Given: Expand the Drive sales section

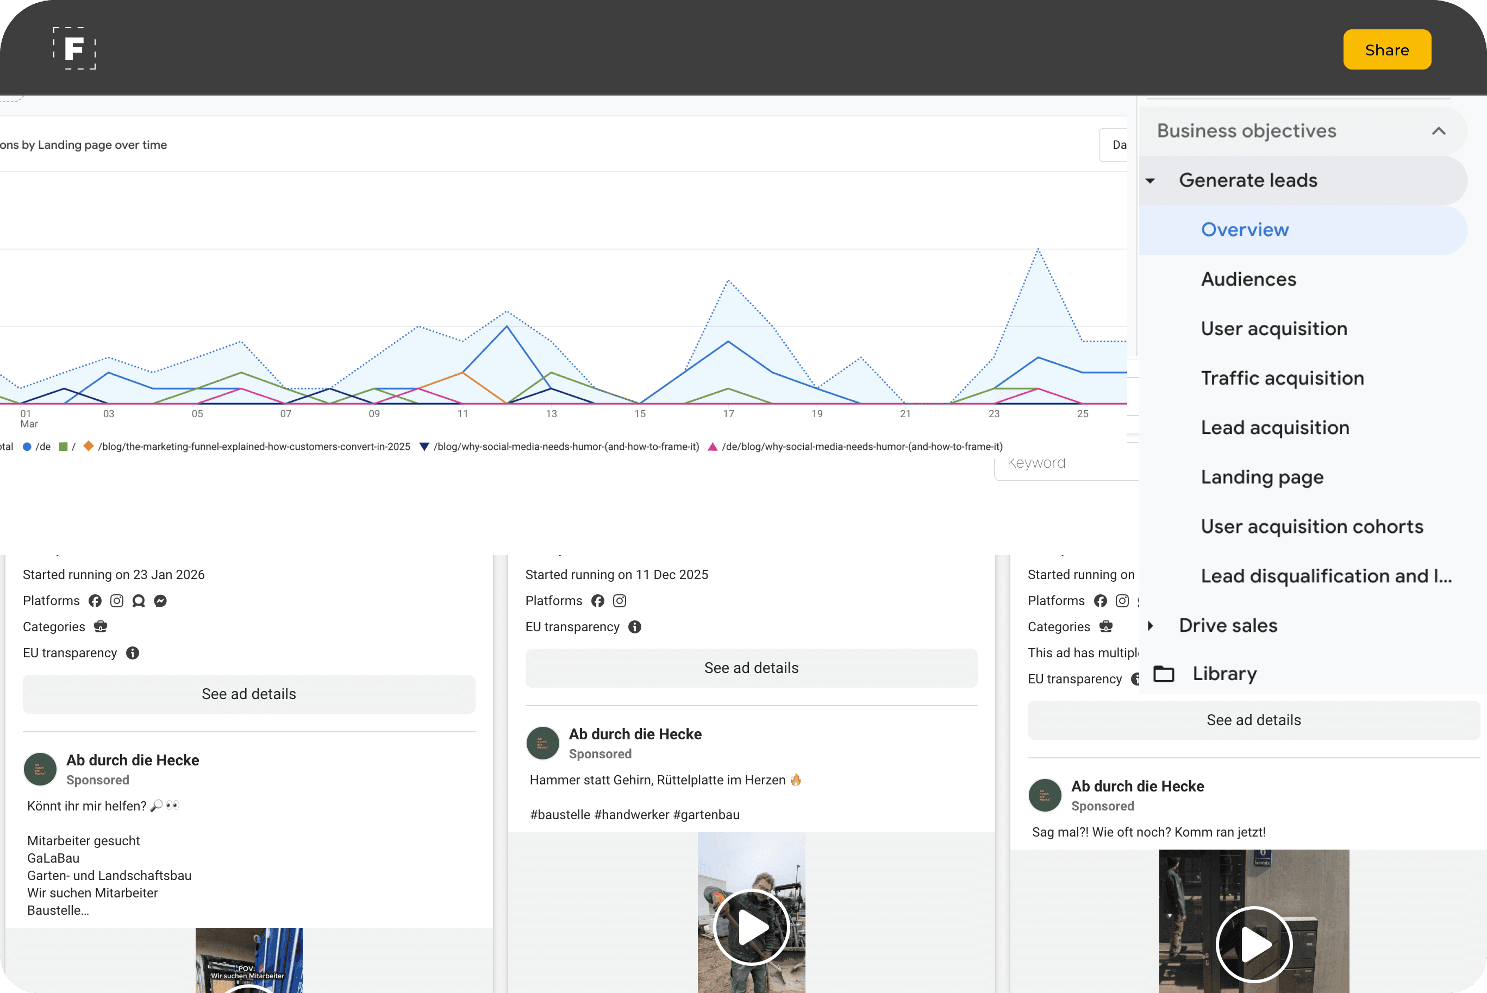Looking at the screenshot, I should pyautogui.click(x=1151, y=626).
